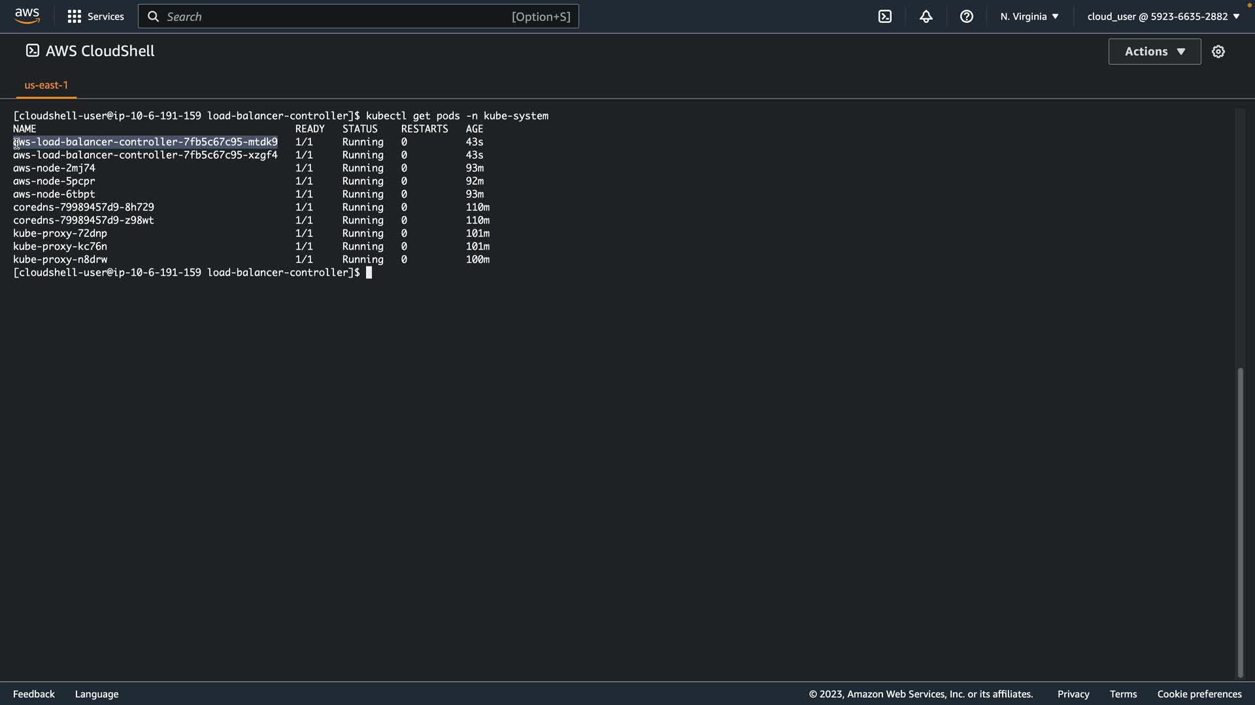Select the us-east-1 terminal tab
This screenshot has width=1255, height=705.
pyautogui.click(x=46, y=86)
